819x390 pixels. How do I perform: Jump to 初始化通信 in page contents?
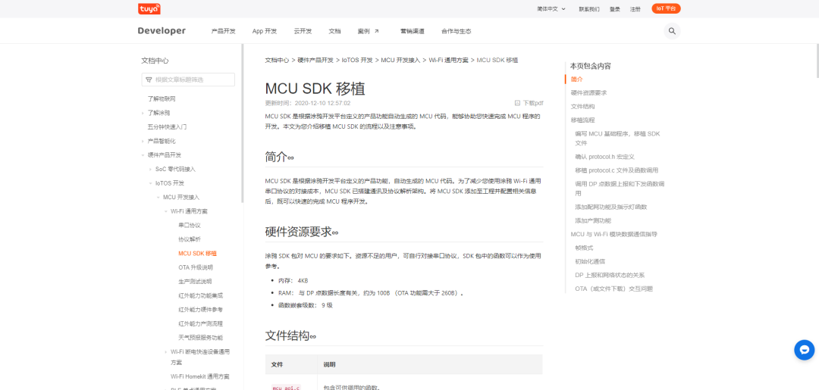(x=590, y=261)
